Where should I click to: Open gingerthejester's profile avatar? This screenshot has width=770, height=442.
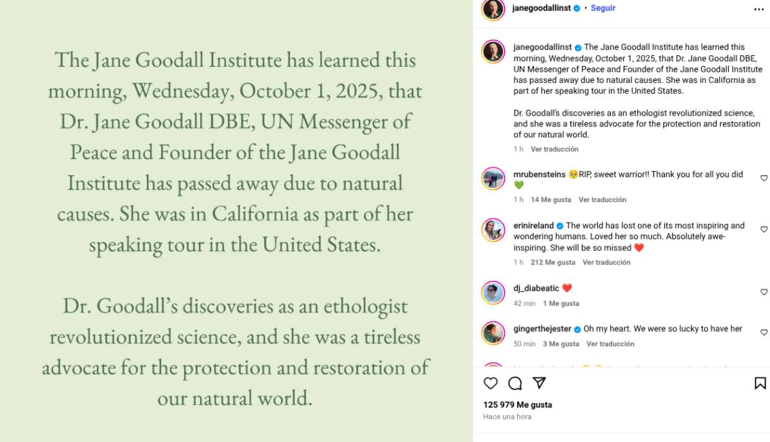click(x=493, y=332)
